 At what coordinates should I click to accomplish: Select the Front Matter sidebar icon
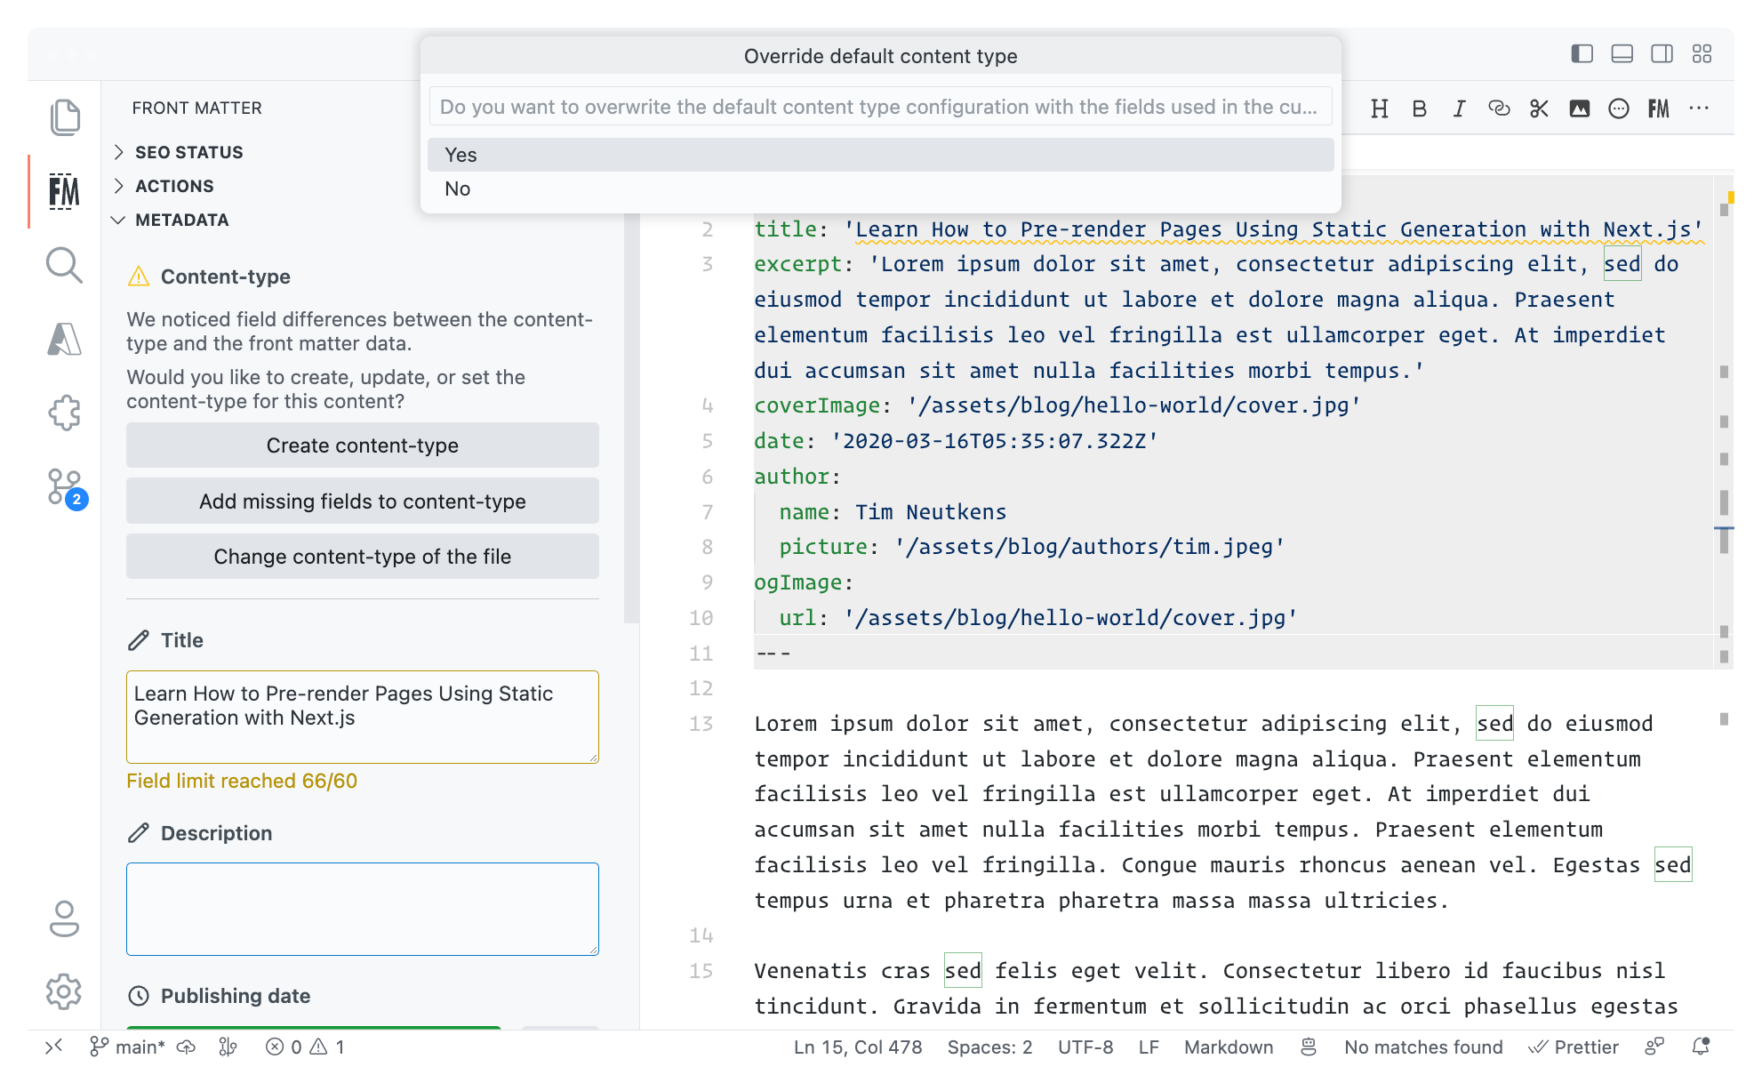coord(63,191)
